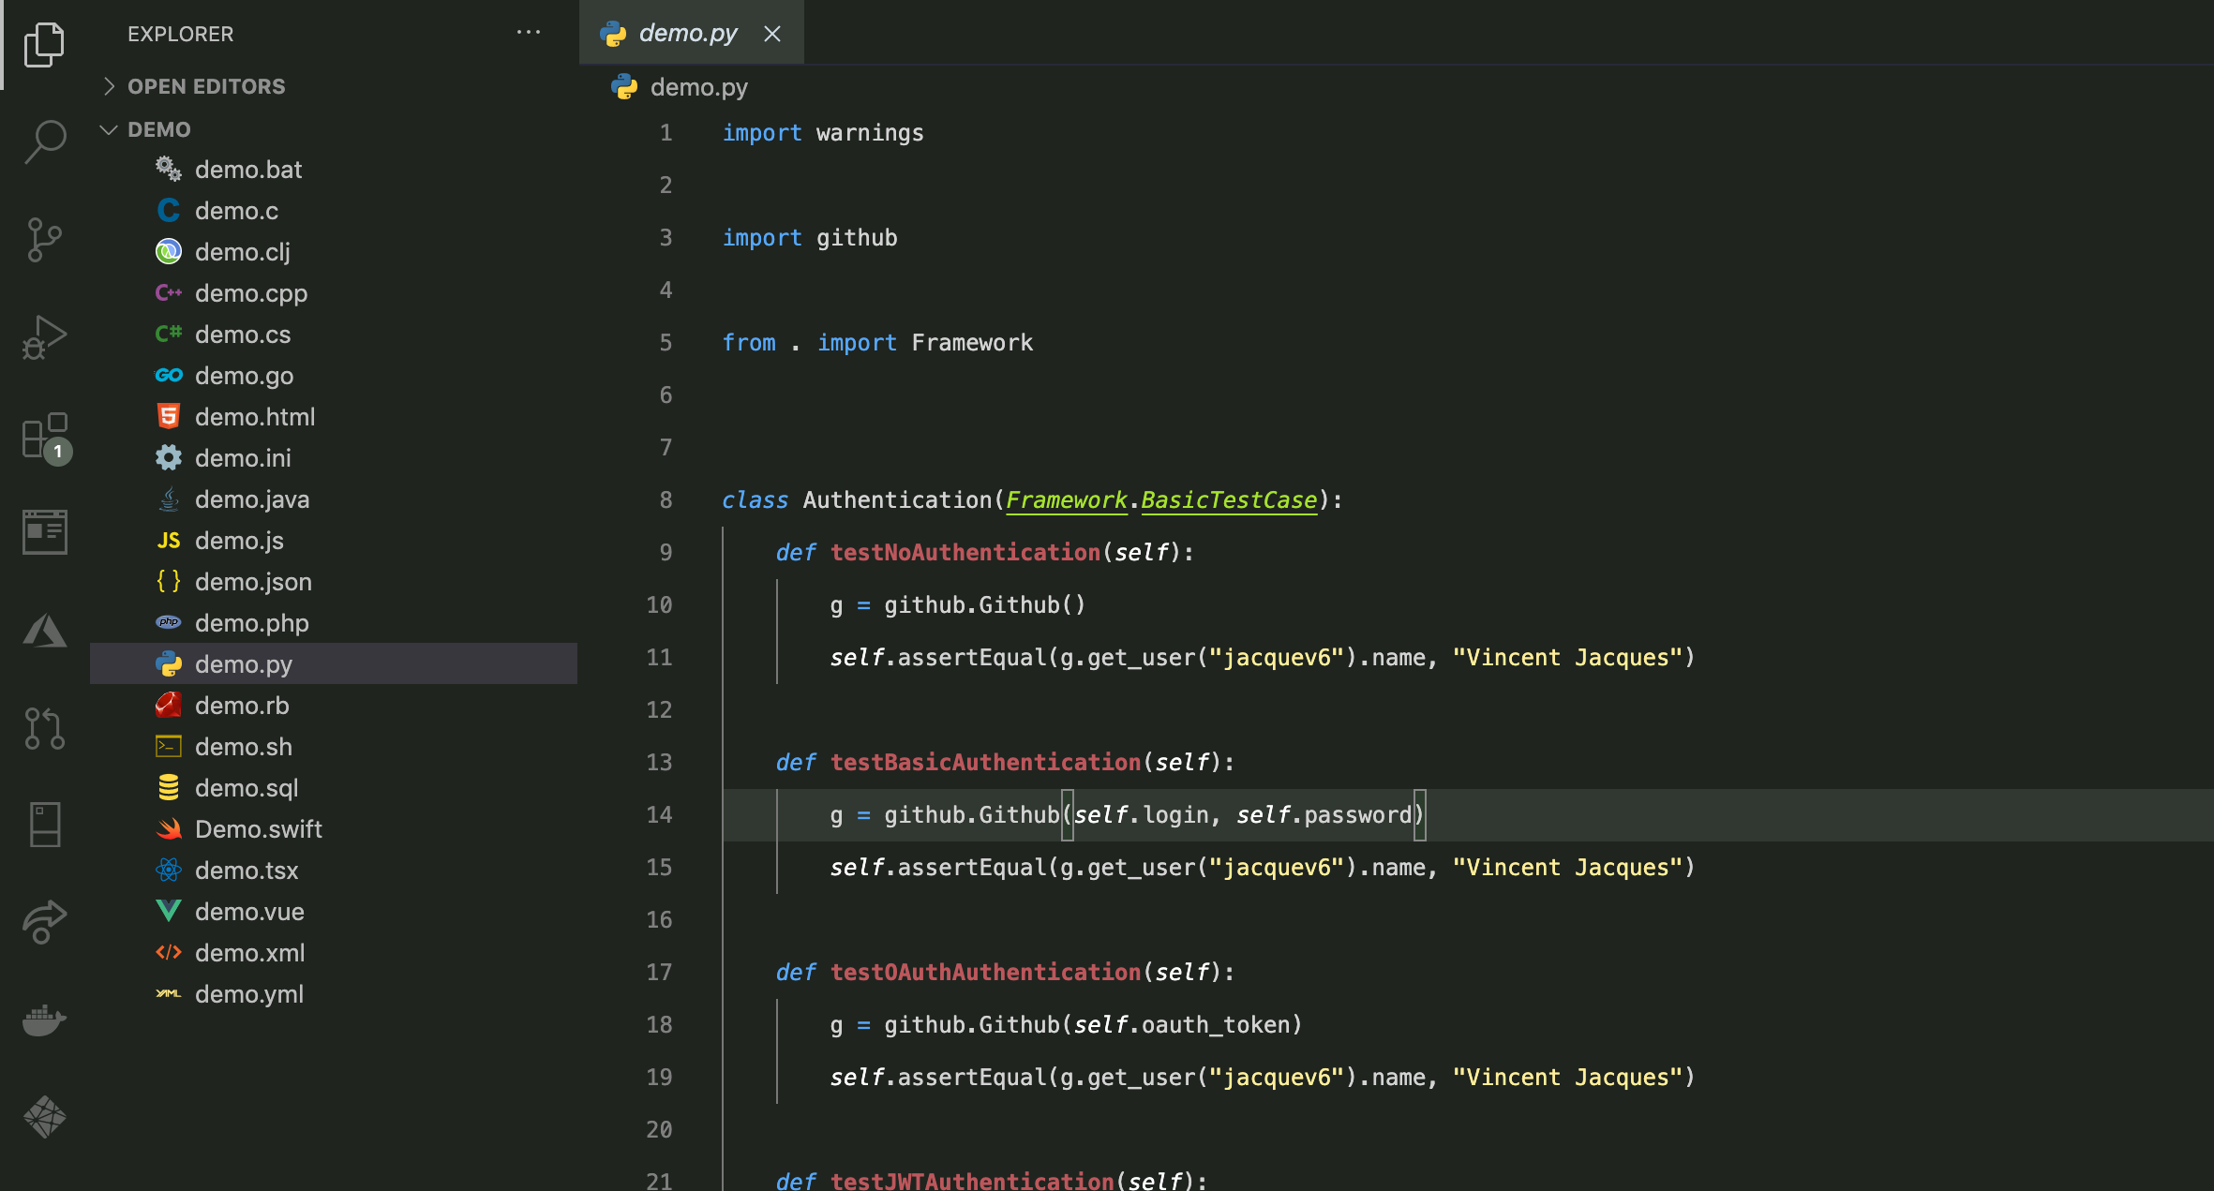Select the Source Control icon
Viewport: 2214px width, 1191px height.
pyautogui.click(x=44, y=239)
